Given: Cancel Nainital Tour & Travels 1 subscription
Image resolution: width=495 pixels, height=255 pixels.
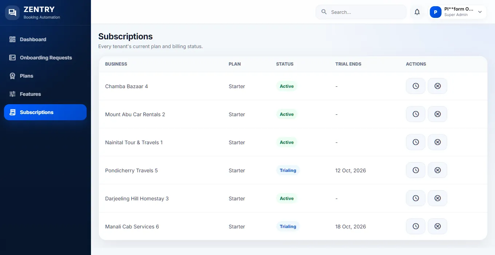Looking at the screenshot, I should click(437, 142).
